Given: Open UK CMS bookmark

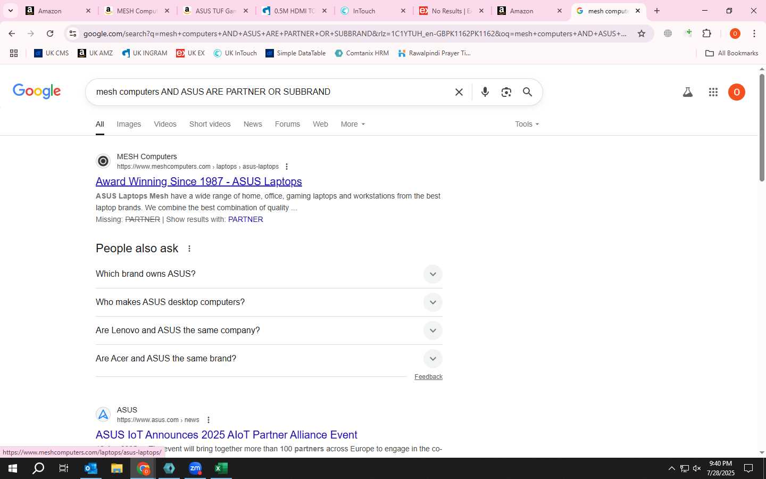Looking at the screenshot, I should 52,53.
